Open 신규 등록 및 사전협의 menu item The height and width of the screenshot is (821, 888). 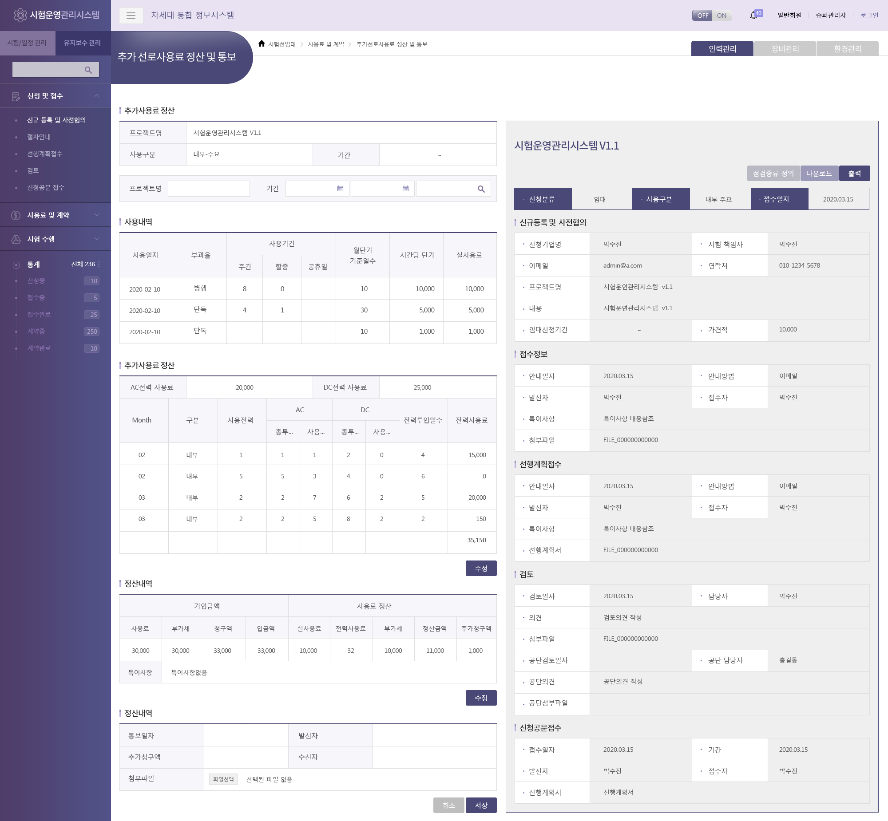click(x=56, y=120)
